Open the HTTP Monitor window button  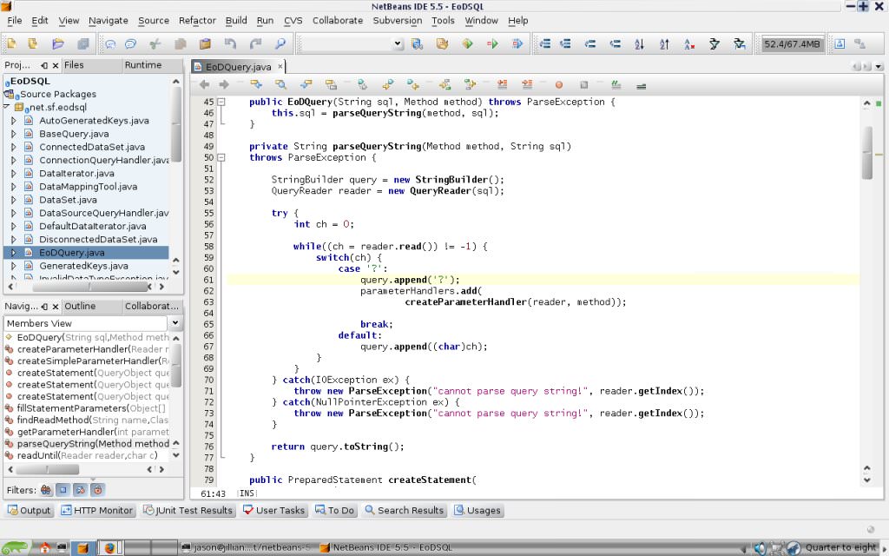coord(97,511)
